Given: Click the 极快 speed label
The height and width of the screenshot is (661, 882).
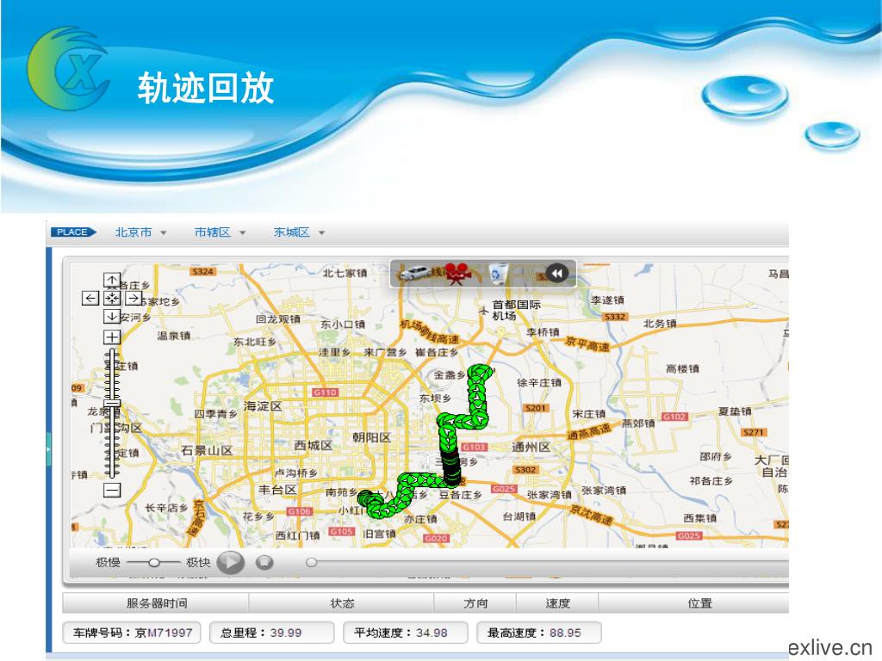Looking at the screenshot, I should point(198,562).
